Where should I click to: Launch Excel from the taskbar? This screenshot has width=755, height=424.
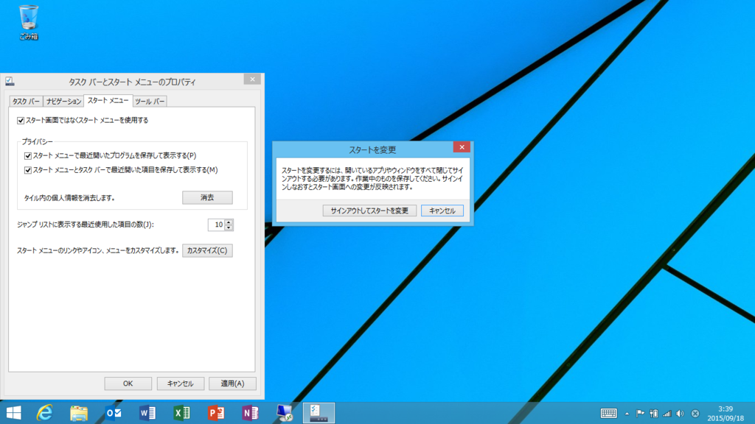point(181,413)
